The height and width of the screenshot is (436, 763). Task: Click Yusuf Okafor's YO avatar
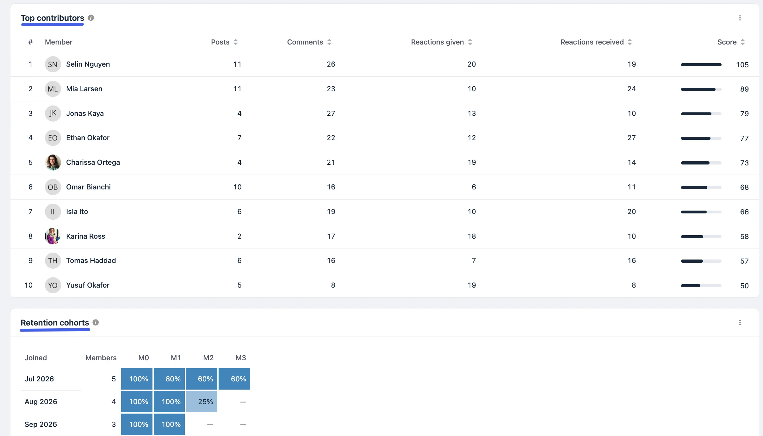point(53,285)
